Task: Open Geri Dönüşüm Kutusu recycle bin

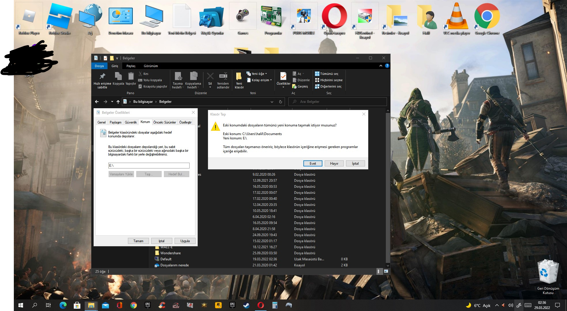Action: coord(548,277)
